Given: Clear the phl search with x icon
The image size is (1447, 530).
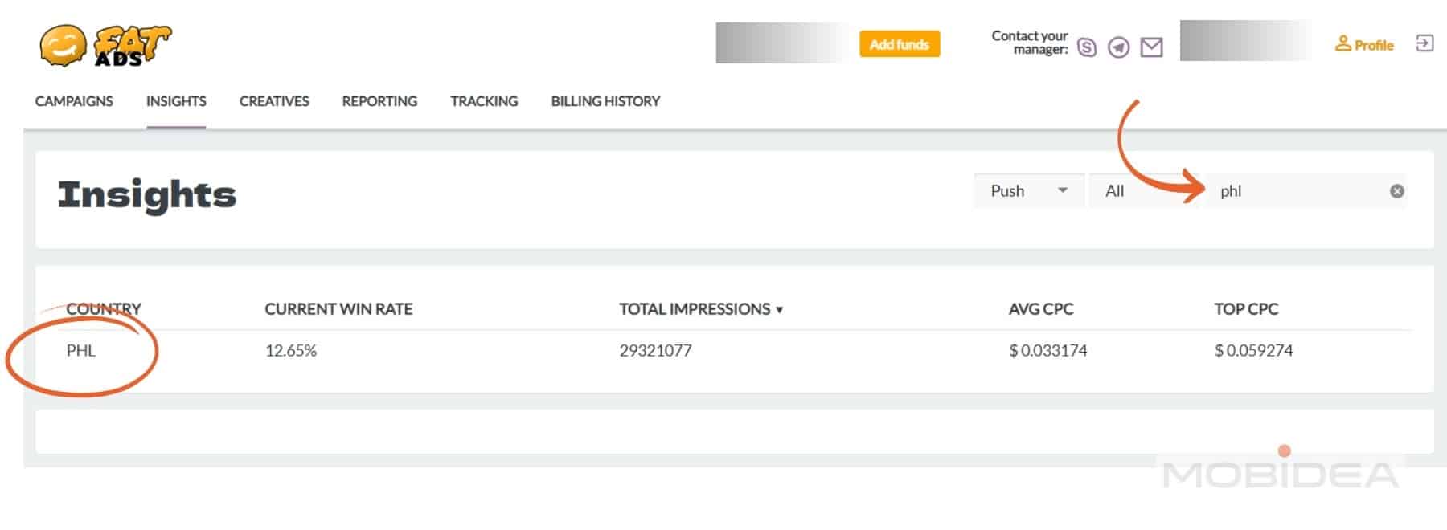Looking at the screenshot, I should point(1396,191).
